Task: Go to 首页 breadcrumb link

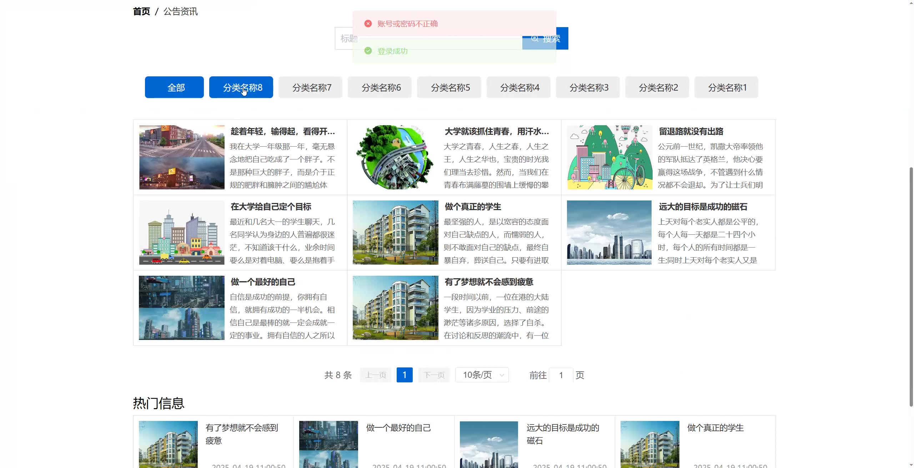Action: (141, 11)
